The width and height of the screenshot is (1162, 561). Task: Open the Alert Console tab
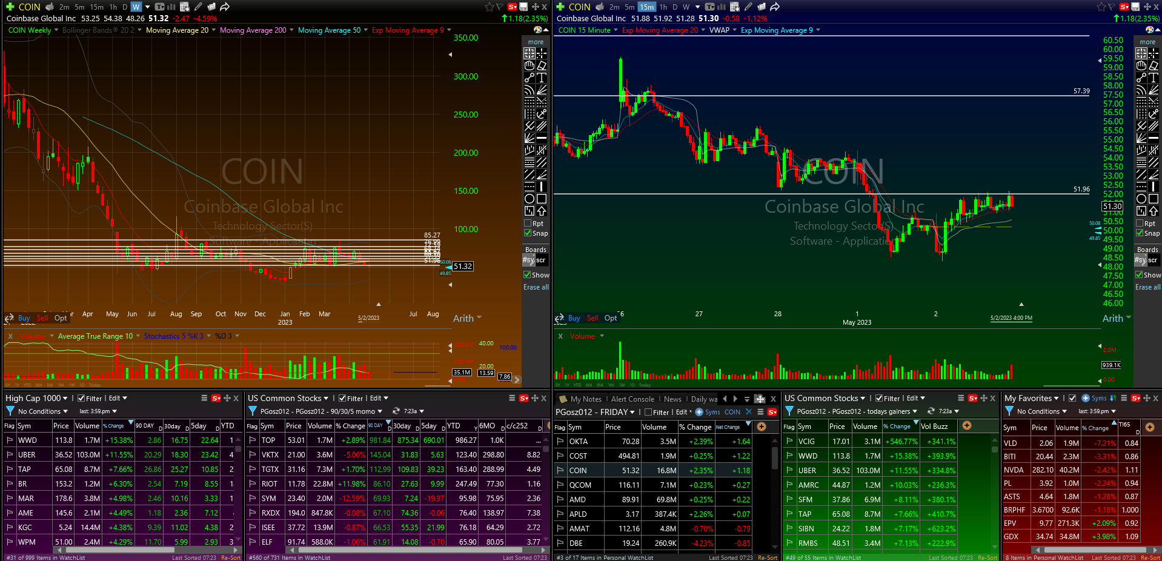632,399
